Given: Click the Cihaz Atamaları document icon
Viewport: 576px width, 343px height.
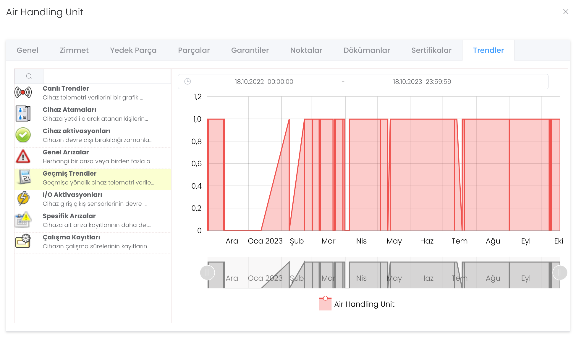Looking at the screenshot, I should pyautogui.click(x=23, y=114).
